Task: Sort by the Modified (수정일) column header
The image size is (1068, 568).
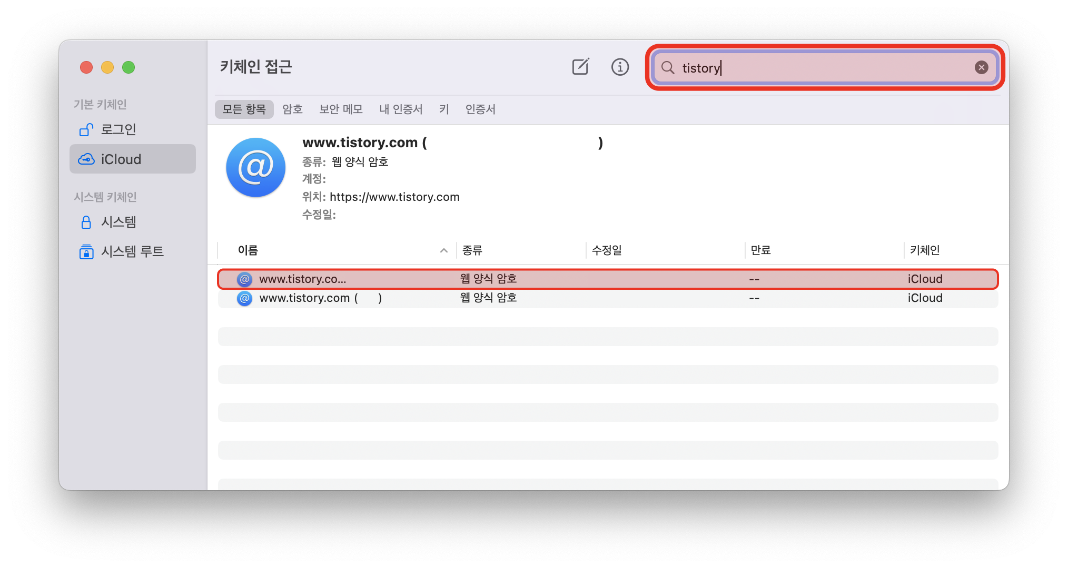Action: click(x=607, y=250)
